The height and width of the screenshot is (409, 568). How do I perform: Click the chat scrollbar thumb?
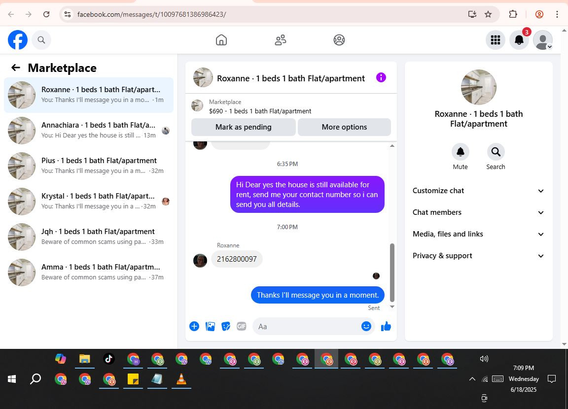[392, 273]
